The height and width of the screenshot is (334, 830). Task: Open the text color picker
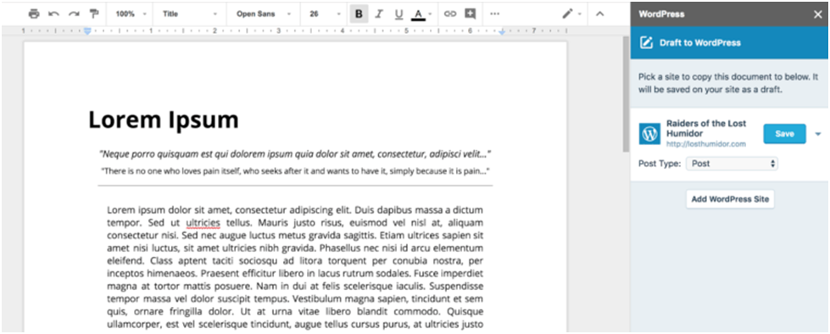(x=418, y=14)
